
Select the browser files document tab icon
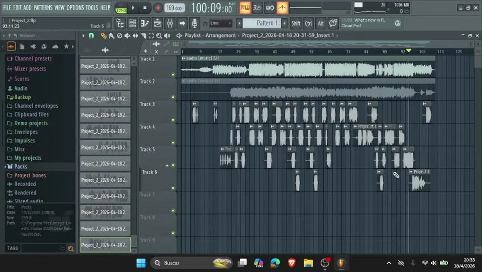[x=22, y=46]
